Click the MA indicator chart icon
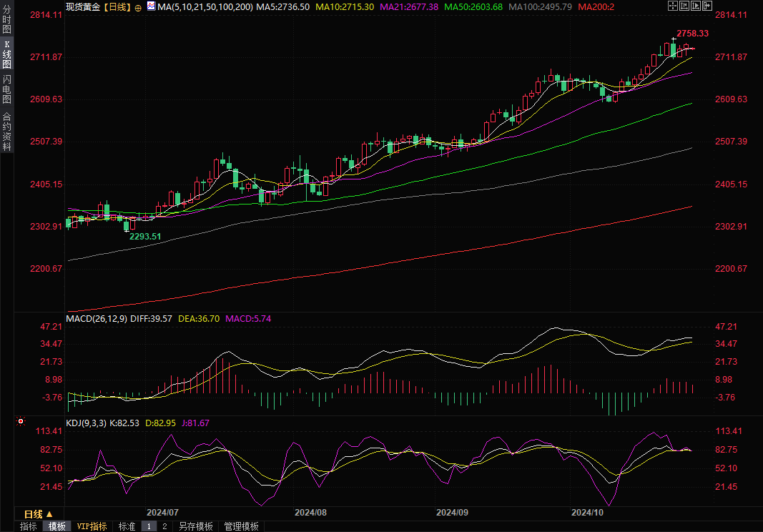 (150, 6)
